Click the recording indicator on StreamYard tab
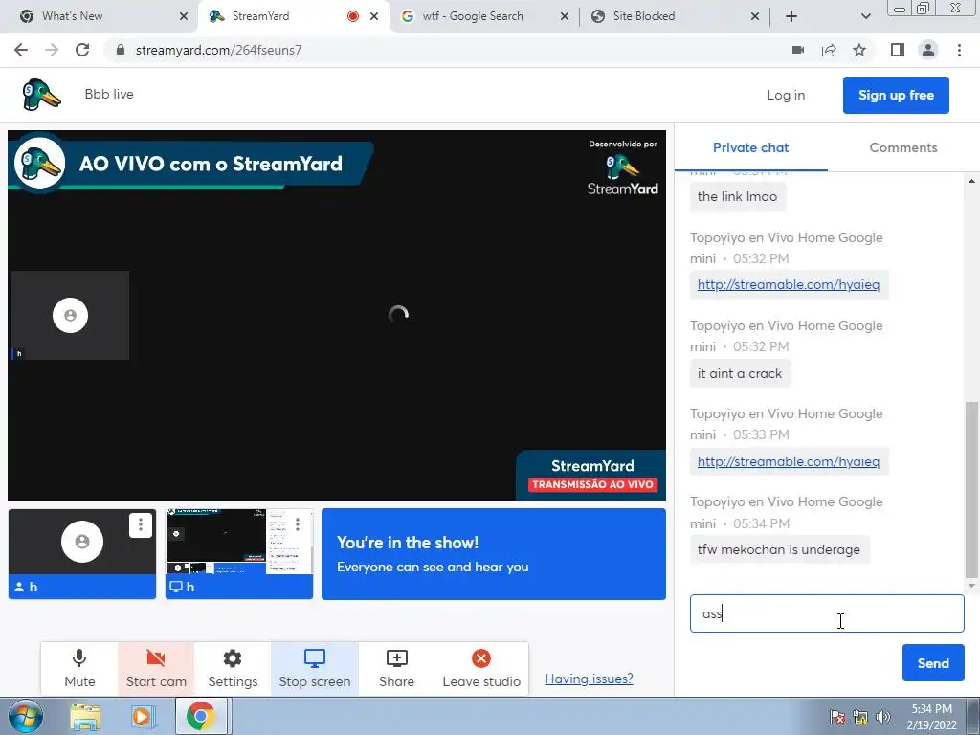This screenshot has width=980, height=735. click(353, 16)
